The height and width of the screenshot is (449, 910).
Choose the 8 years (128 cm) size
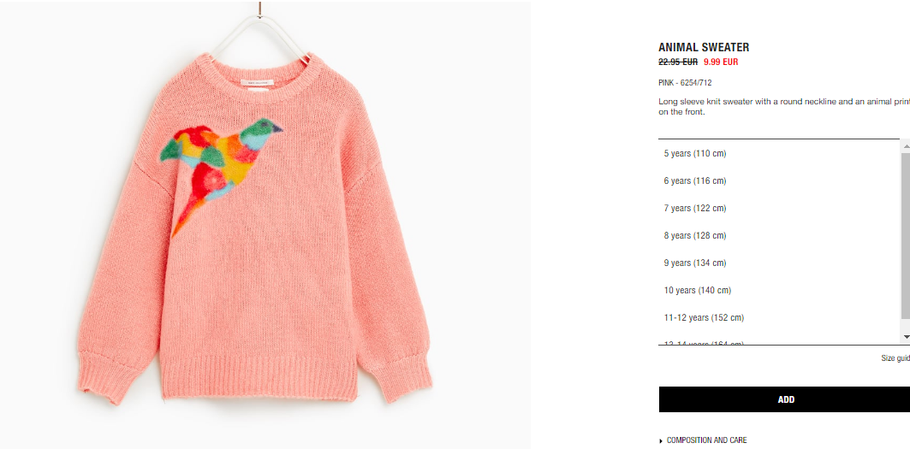pos(779,235)
